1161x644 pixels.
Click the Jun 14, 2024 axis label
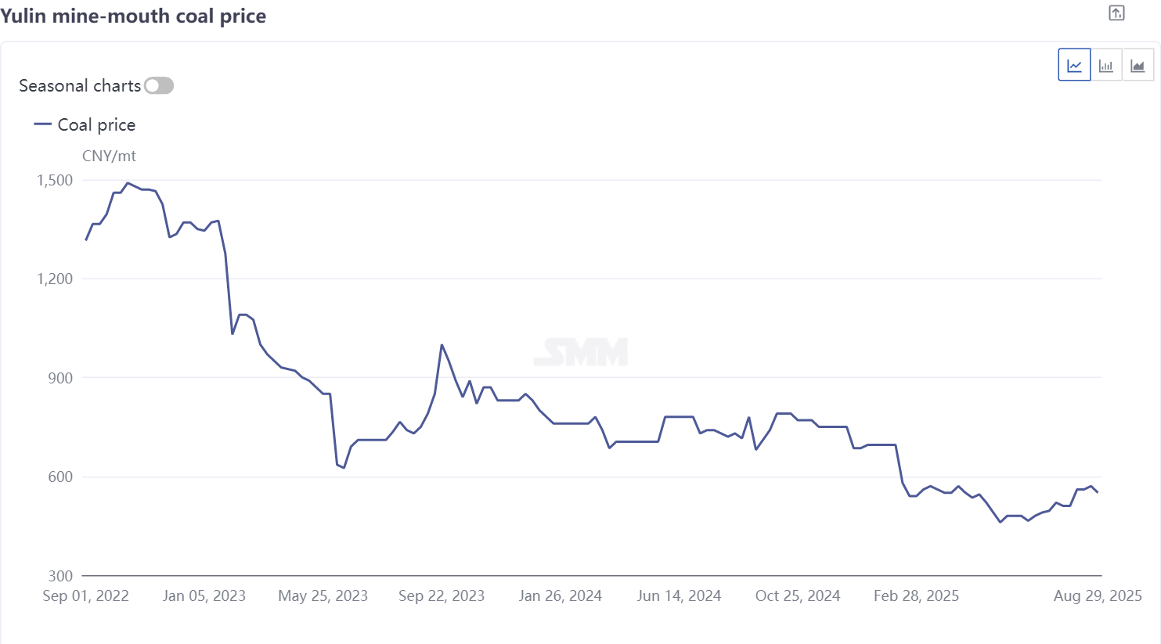tap(679, 596)
